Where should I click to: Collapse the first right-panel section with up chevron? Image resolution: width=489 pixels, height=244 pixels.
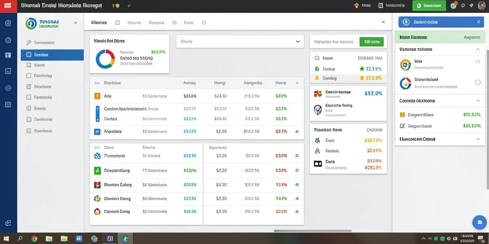478,49
